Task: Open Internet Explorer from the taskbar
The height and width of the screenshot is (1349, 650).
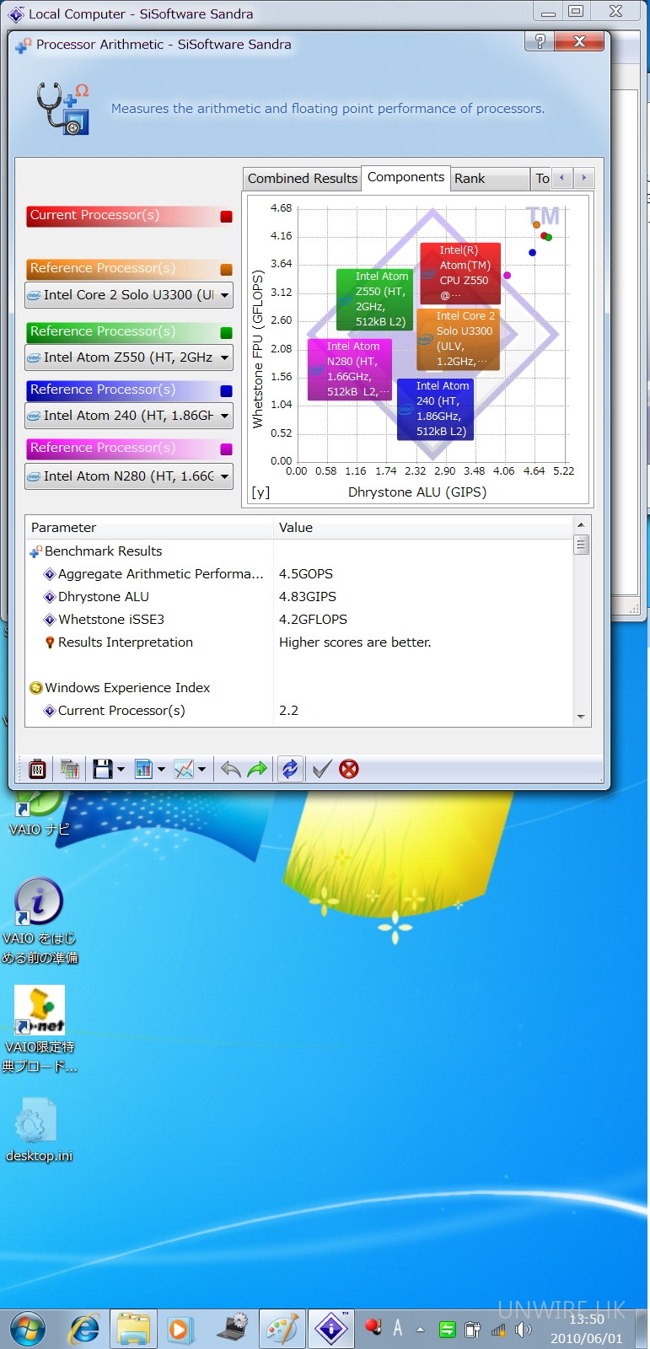Action: coord(84,1330)
